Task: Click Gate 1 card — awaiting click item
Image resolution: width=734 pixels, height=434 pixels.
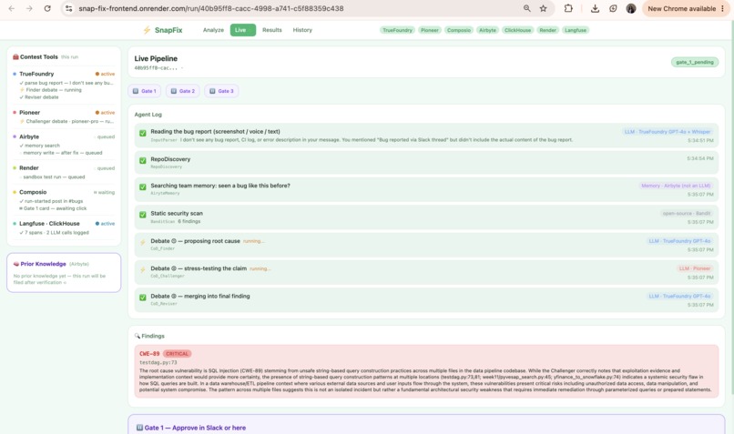Action: [53, 208]
